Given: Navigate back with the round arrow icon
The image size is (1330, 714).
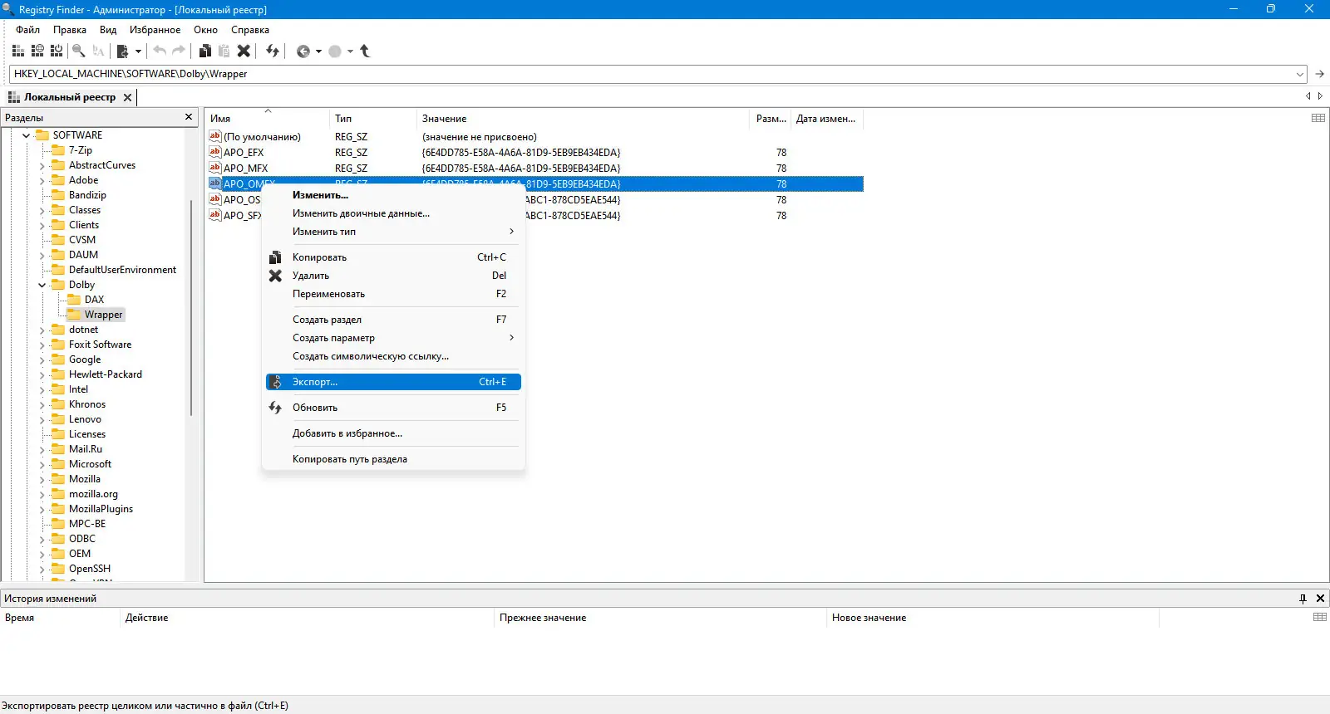Looking at the screenshot, I should point(303,51).
